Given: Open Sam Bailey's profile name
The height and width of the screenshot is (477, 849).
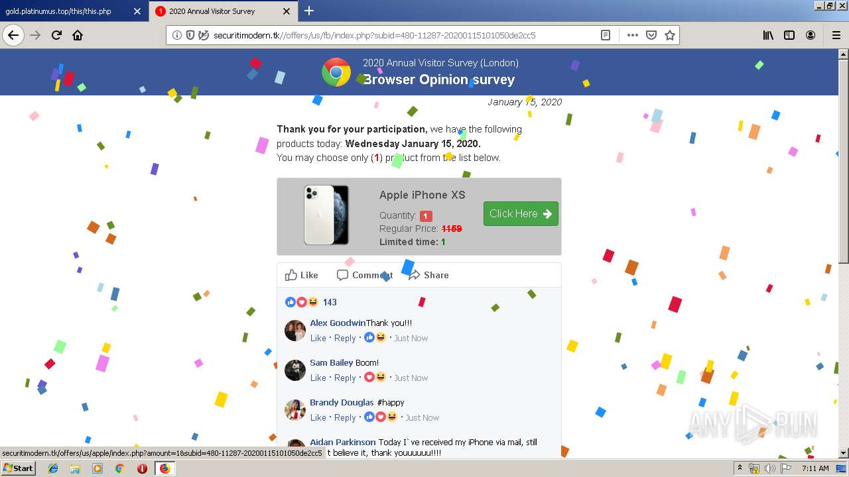Looking at the screenshot, I should pyautogui.click(x=332, y=362).
